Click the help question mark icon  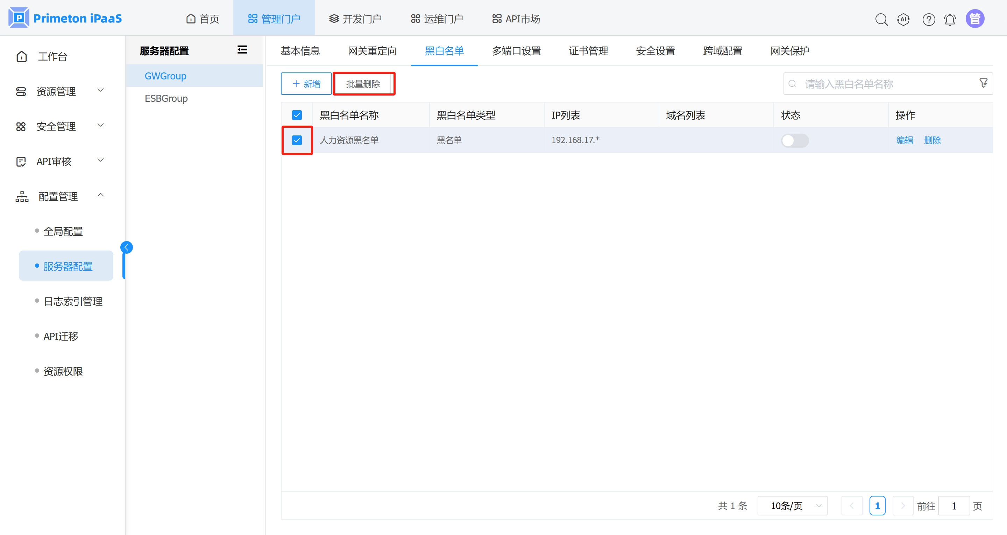coord(928,19)
